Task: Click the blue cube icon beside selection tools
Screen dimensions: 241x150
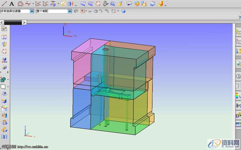Action: (123, 11)
